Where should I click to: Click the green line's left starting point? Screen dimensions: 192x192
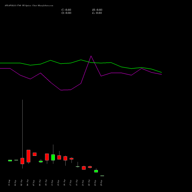[0, 63]
